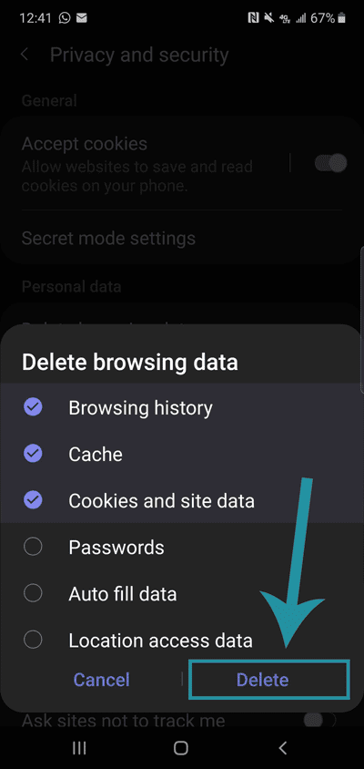Image resolution: width=364 pixels, height=769 pixels.
Task: Tap the Android home navigation button
Action: coord(181,747)
